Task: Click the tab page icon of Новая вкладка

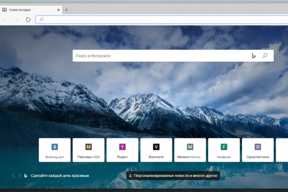Action: (5, 10)
